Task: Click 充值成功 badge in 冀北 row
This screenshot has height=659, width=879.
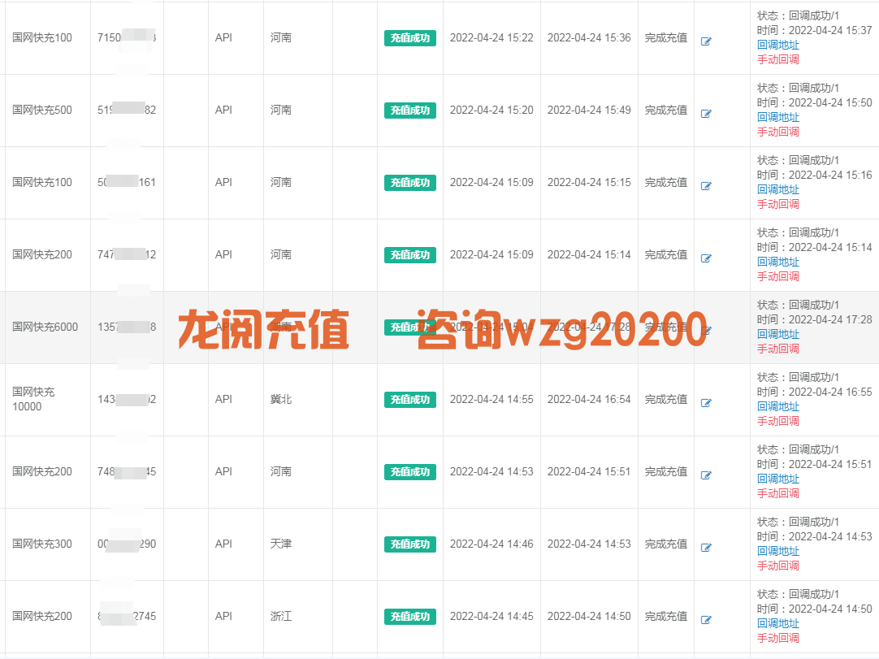Action: [x=409, y=400]
